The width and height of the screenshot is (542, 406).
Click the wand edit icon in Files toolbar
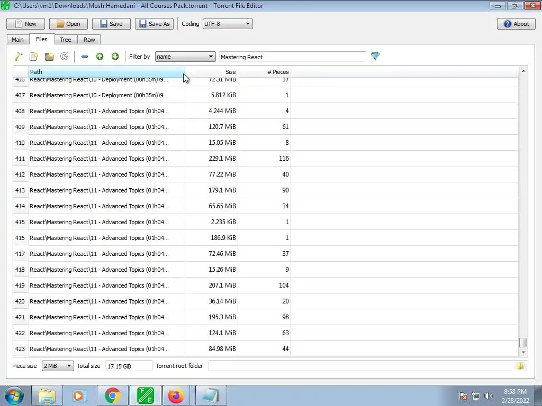19,57
